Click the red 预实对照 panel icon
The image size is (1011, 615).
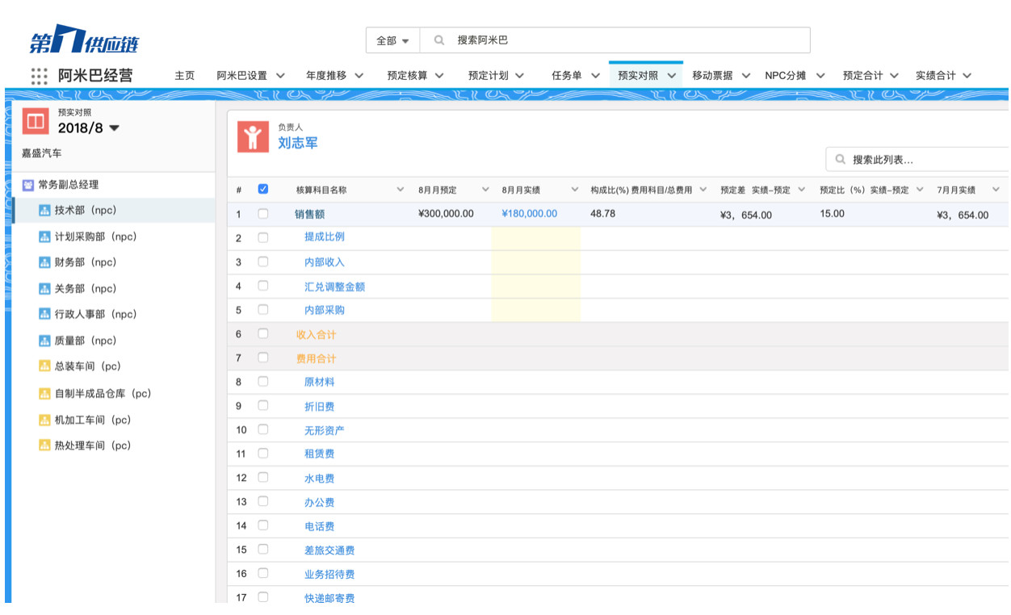click(x=36, y=121)
